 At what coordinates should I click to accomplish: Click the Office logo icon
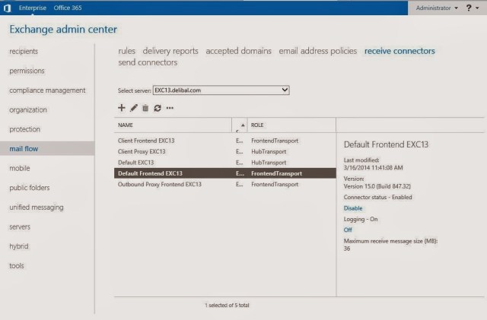(6, 8)
